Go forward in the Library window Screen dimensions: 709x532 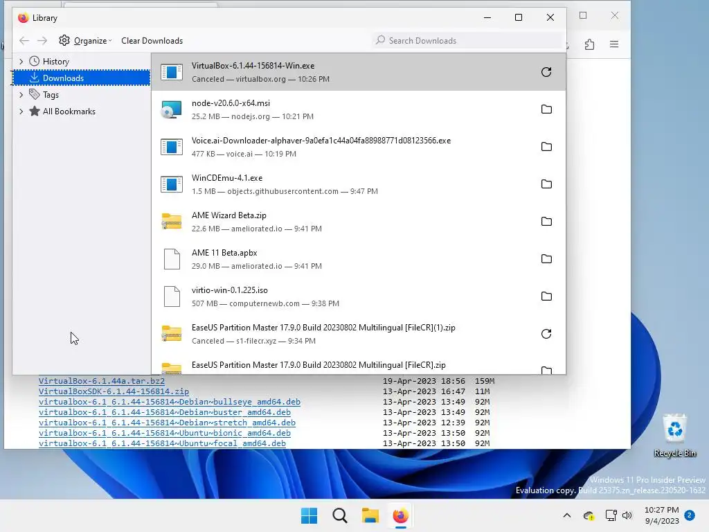point(42,41)
